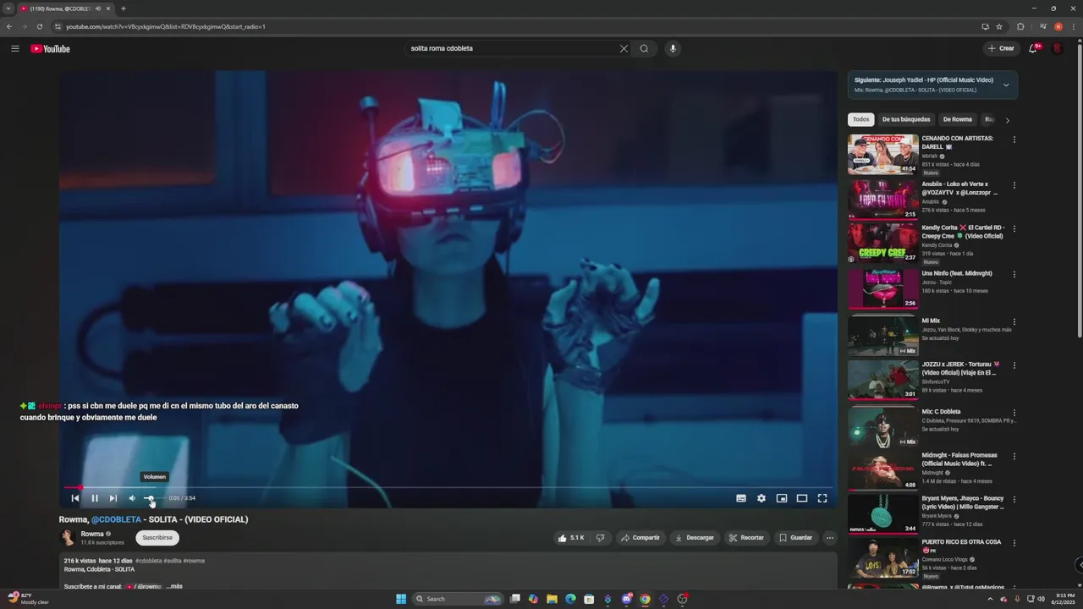
Task: Pause the video
Action: 94,498
